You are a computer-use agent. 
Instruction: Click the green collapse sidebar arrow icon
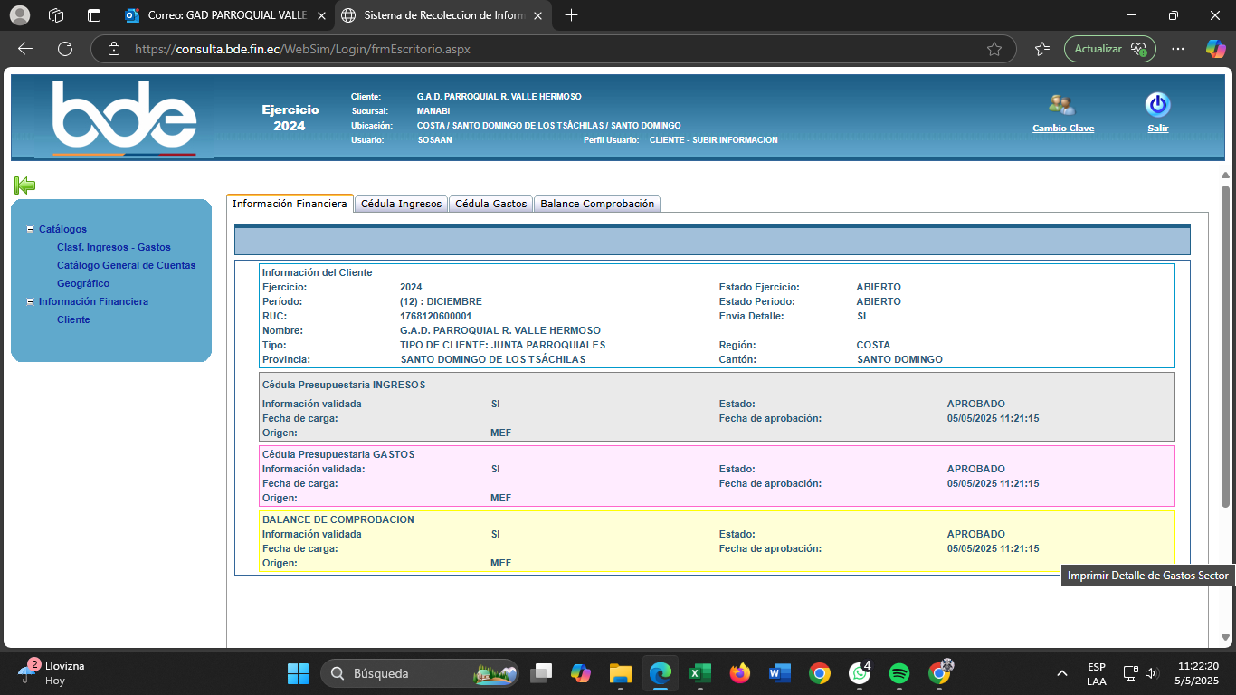point(24,186)
